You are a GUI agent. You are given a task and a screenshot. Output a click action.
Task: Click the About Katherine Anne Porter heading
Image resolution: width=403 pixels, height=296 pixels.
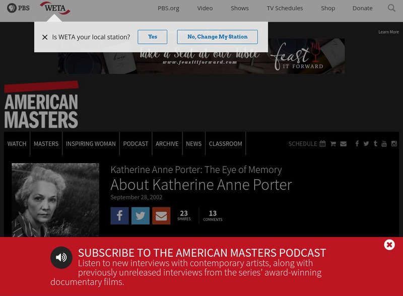(x=201, y=185)
